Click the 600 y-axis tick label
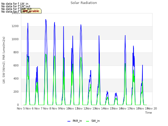 point(16,66)
